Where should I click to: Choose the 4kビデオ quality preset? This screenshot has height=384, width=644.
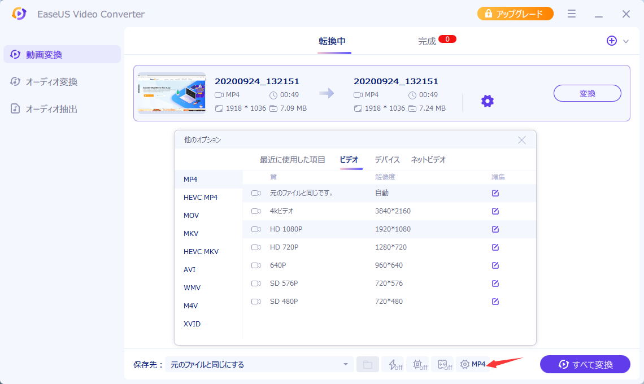pyautogui.click(x=389, y=211)
